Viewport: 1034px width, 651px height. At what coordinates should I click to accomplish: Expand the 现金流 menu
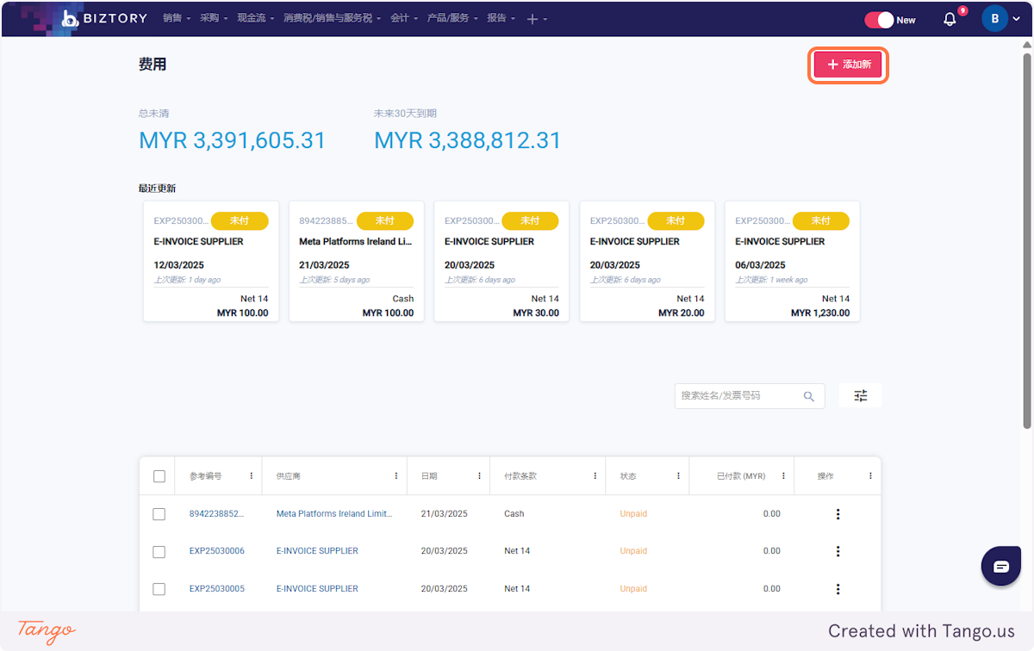click(x=255, y=18)
